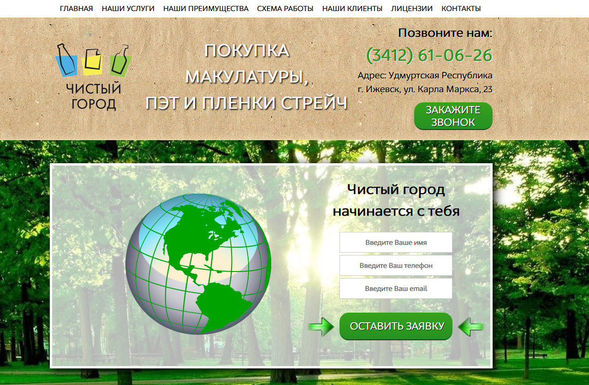Open the НАШИ КЛИЕНТЫ menu link
Viewport: 589px width, 385px height.
(x=352, y=8)
